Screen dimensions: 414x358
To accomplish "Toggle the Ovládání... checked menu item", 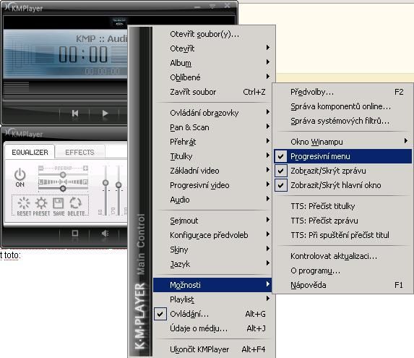I will tap(213, 314).
